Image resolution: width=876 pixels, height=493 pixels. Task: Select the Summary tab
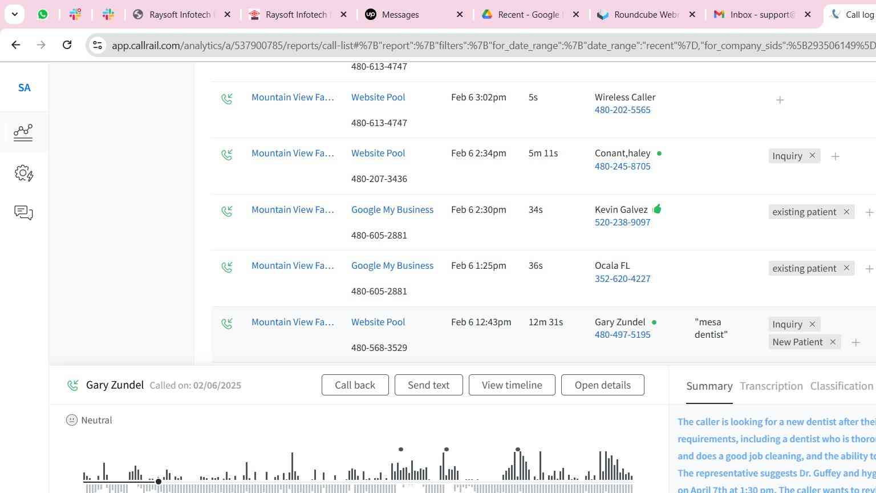(x=709, y=386)
